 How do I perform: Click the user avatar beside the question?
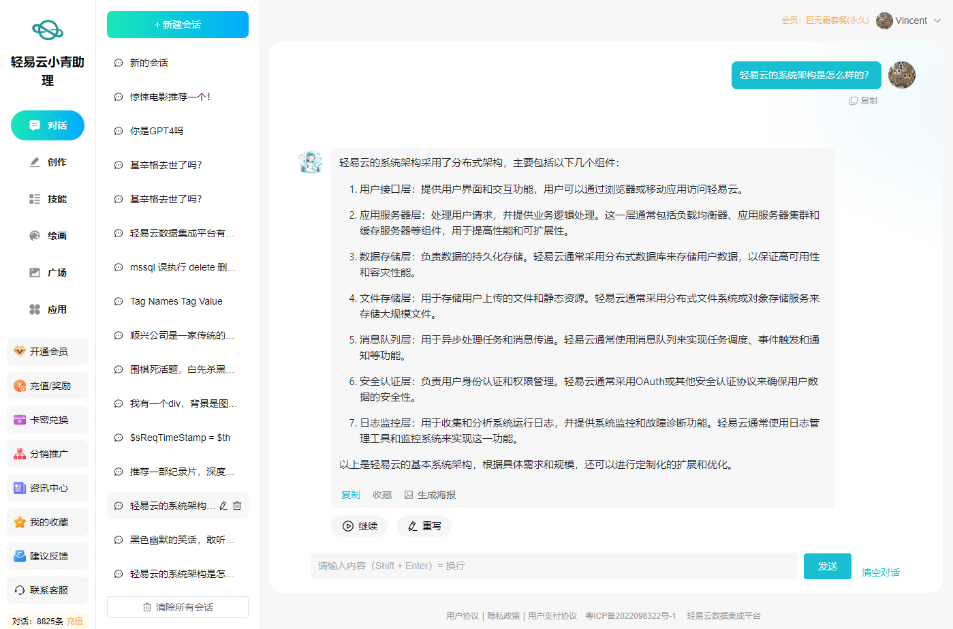(x=902, y=75)
